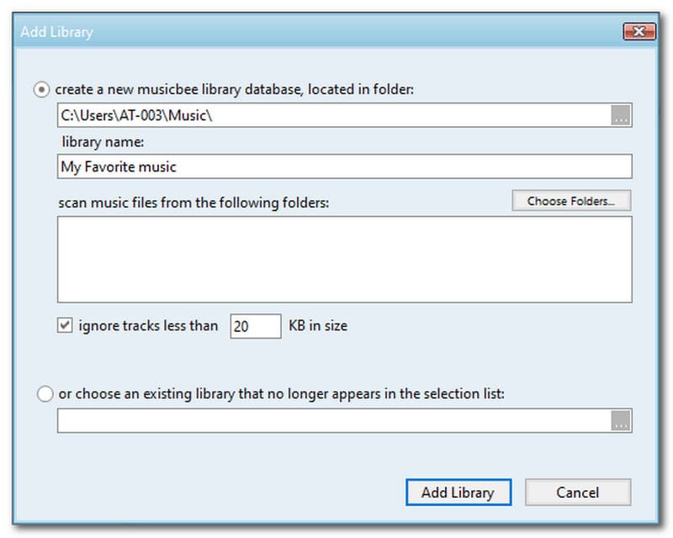Select create a new musicbee library database option
Image resolution: width=673 pixels, height=538 pixels.
[x=41, y=90]
